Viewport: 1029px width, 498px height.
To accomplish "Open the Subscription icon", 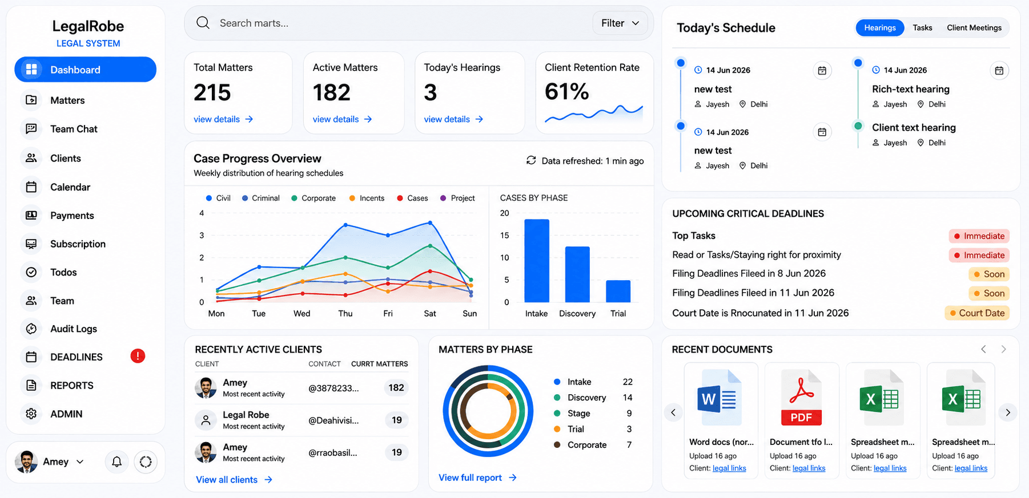I will [x=31, y=244].
